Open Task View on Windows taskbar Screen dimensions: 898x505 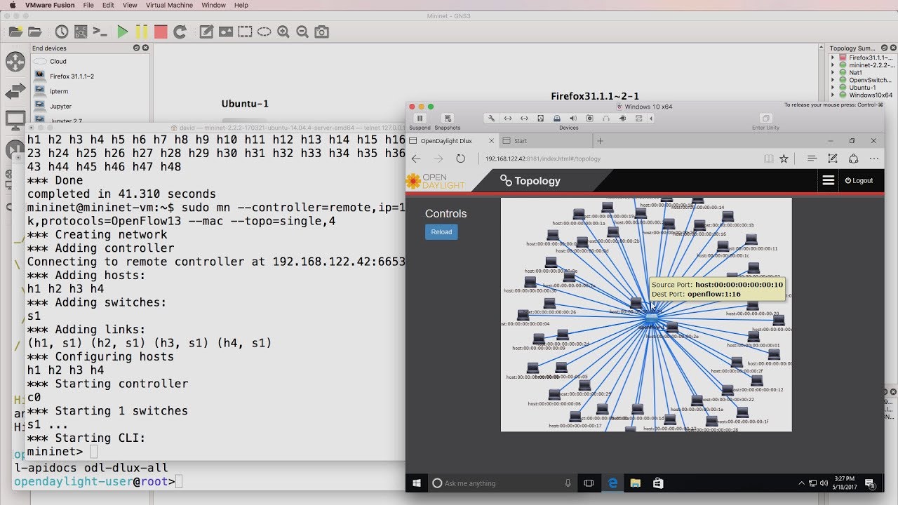pos(589,483)
